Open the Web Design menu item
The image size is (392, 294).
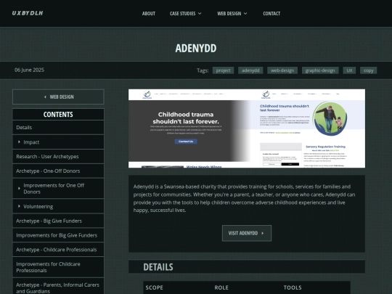pos(229,14)
